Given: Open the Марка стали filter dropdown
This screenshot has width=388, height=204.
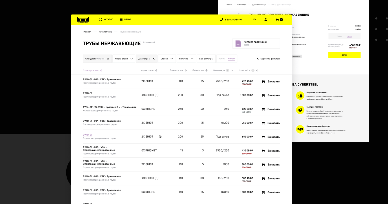Looking at the screenshot, I should (x=124, y=59).
